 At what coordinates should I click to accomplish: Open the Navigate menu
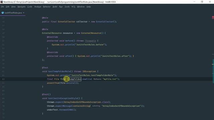click(x=21, y=7)
